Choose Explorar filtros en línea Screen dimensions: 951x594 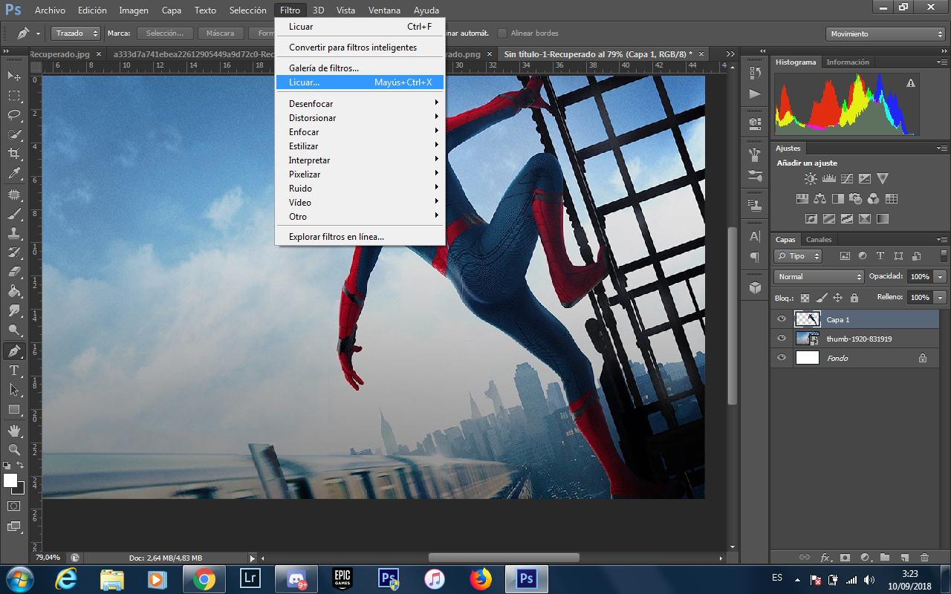pos(360,237)
